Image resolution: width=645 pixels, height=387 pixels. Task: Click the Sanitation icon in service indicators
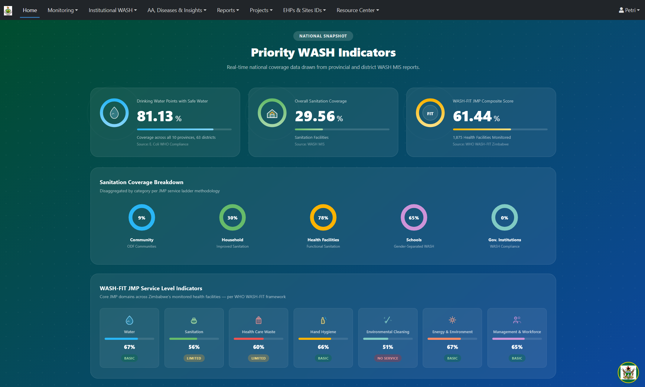click(x=194, y=320)
